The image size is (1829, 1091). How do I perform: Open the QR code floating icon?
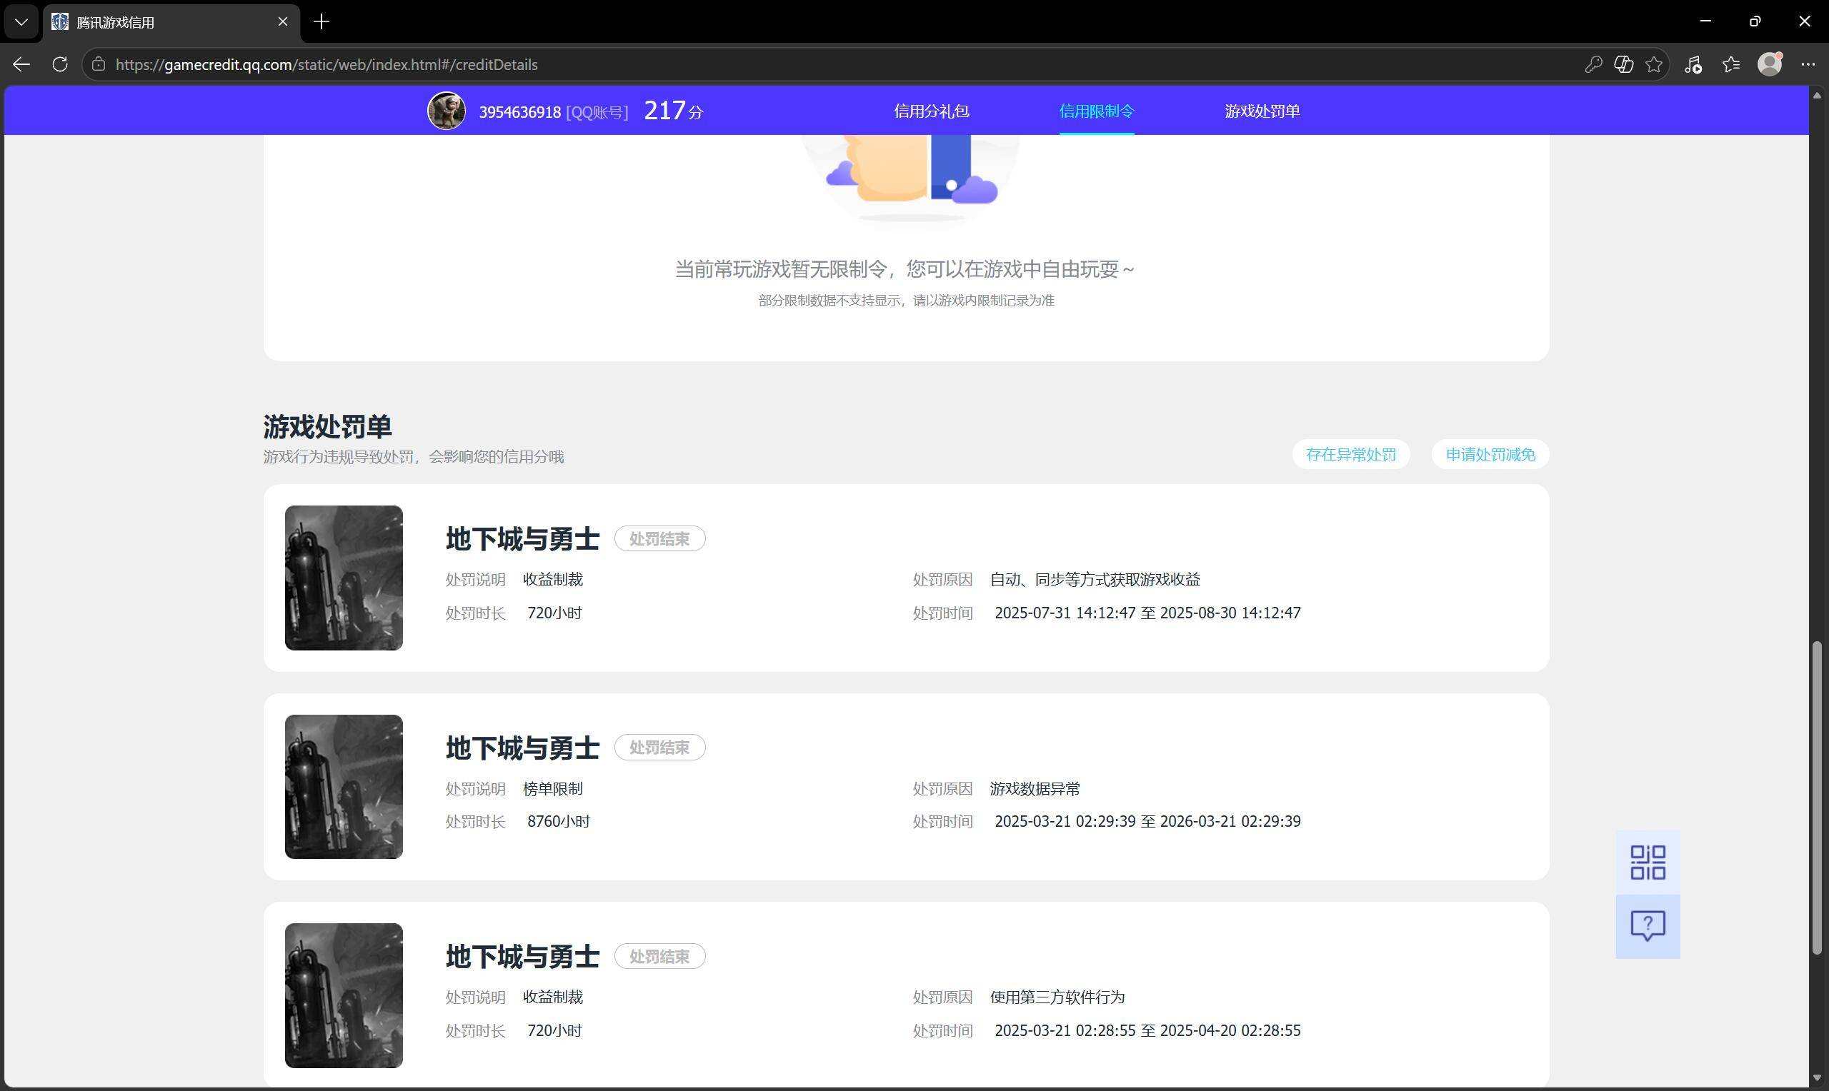[1648, 863]
